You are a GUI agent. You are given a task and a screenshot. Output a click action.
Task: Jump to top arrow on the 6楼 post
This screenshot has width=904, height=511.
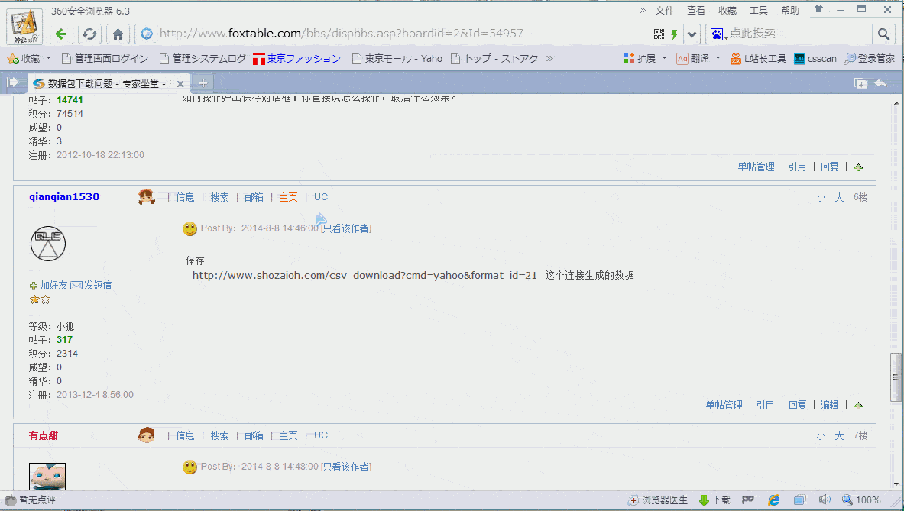click(858, 406)
